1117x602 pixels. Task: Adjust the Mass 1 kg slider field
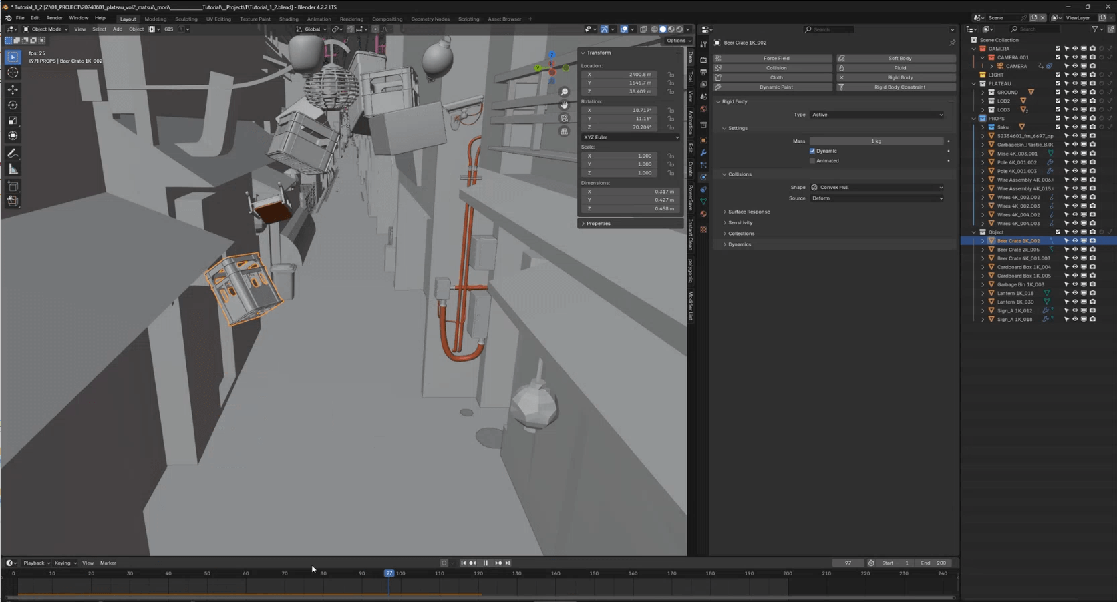(876, 141)
